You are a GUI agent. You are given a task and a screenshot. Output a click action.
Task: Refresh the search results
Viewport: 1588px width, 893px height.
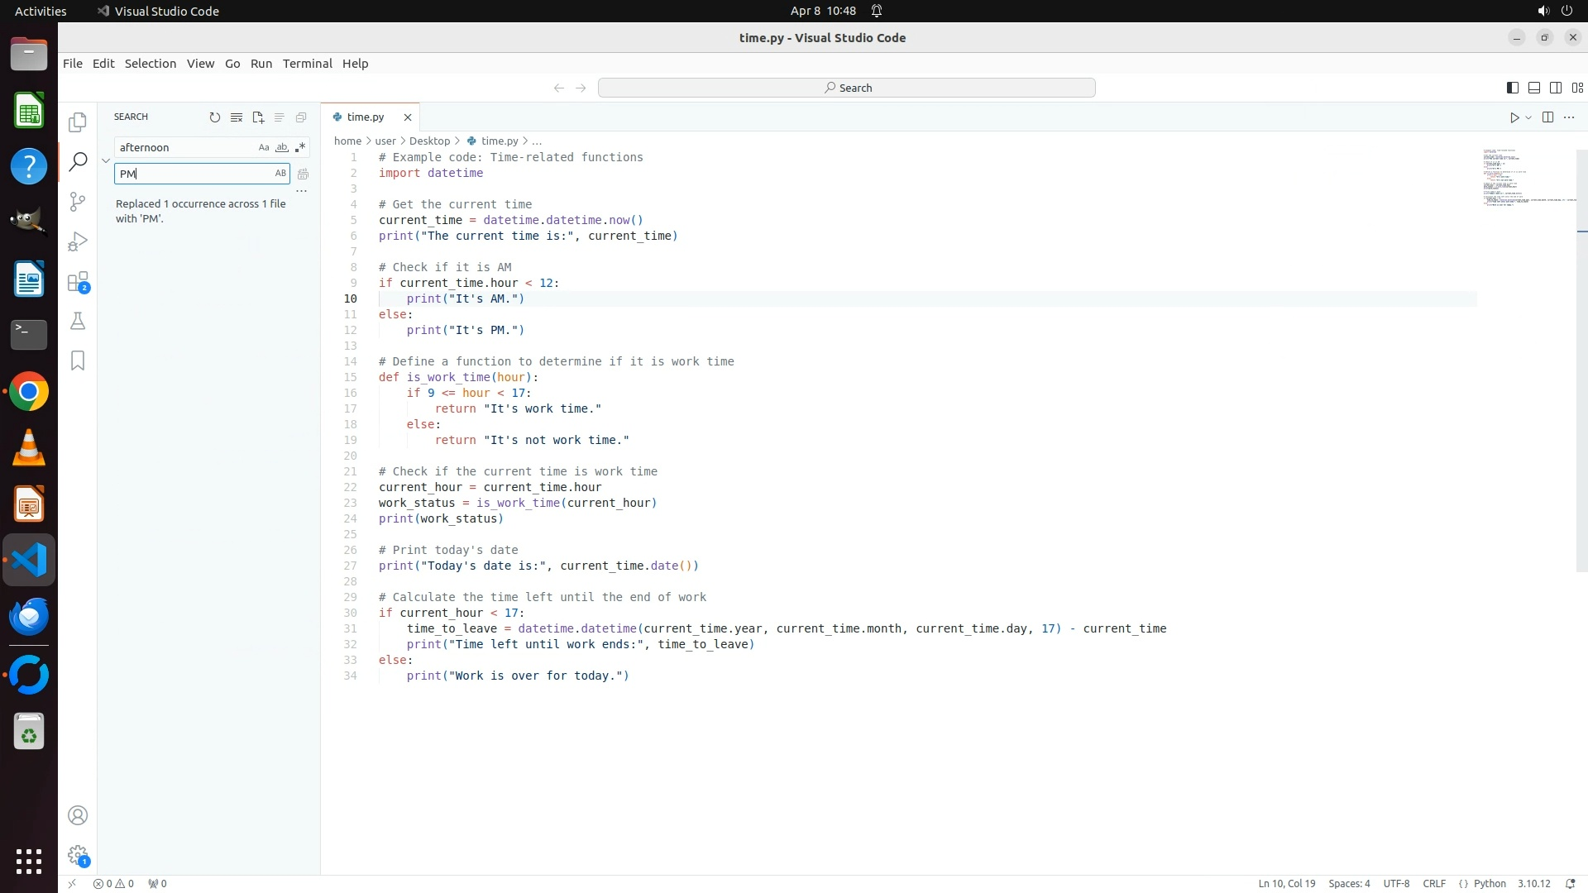[215, 117]
